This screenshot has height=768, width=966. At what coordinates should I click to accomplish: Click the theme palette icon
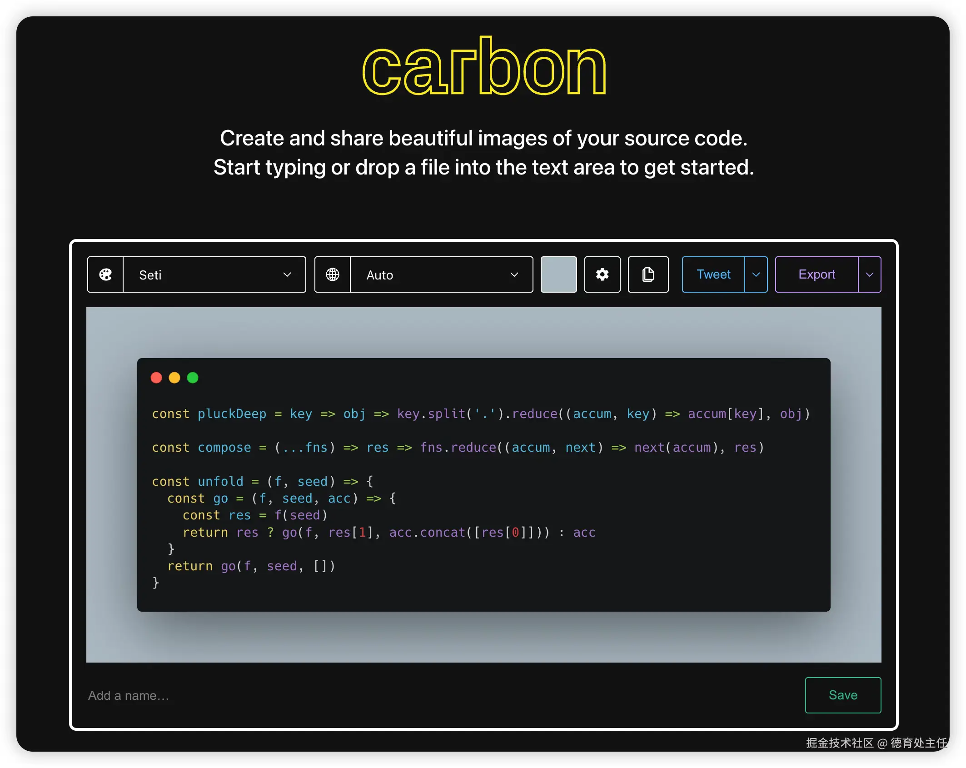pyautogui.click(x=105, y=274)
